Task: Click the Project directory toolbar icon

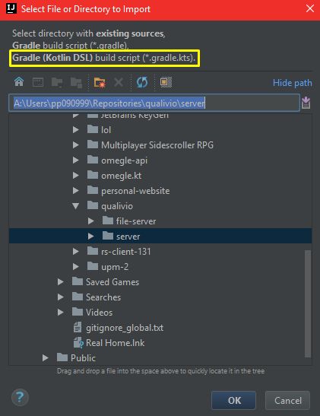Action: pyautogui.click(x=57, y=82)
